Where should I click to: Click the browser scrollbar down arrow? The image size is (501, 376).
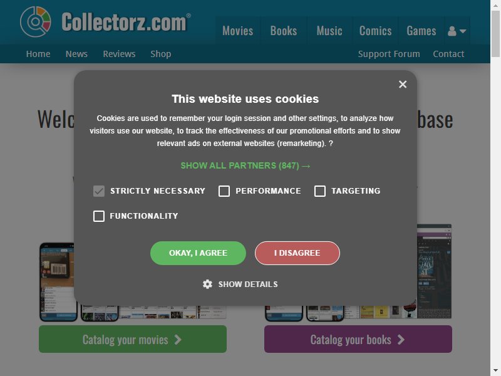495,371
